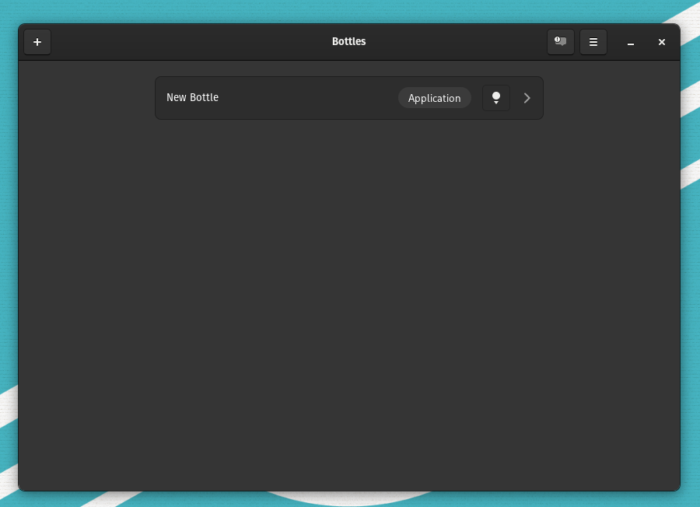Launch the executable picker for New Bottle

click(496, 98)
